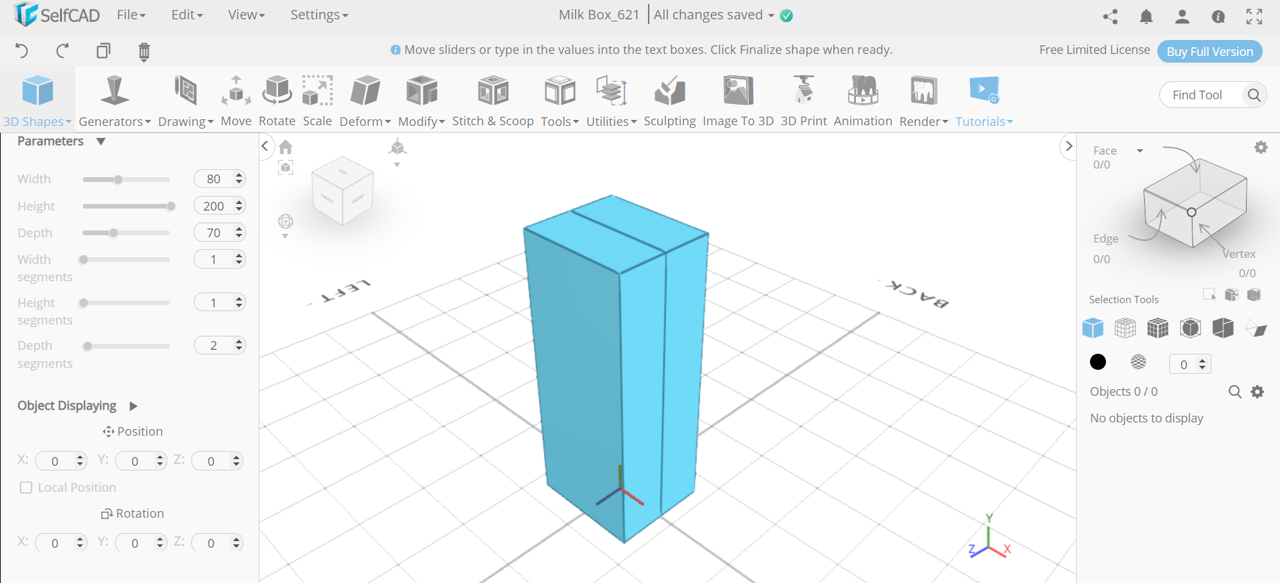Toggle fullscreen mode icon

coord(1254,17)
